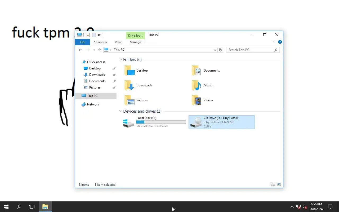Open the clock showing 6:56 PM

click(316, 207)
